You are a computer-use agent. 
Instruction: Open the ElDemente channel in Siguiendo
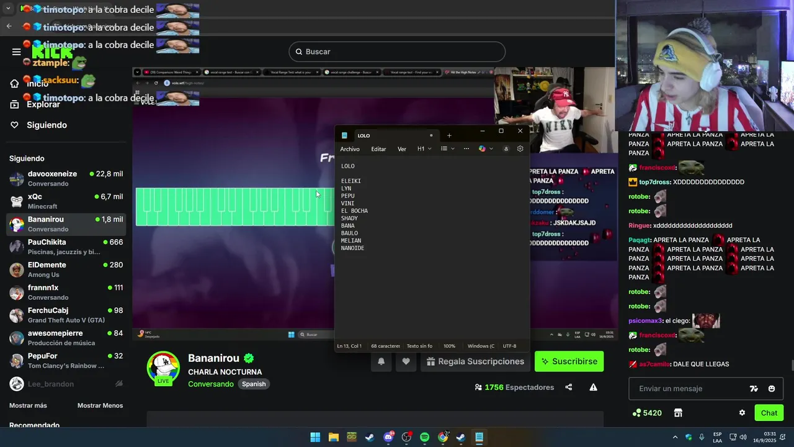(x=66, y=269)
